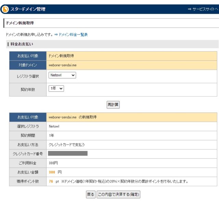Image resolution: width=219 pixels, height=201 pixels.
Task: Click the Star Domain logo icon
Action: (x=5, y=9)
